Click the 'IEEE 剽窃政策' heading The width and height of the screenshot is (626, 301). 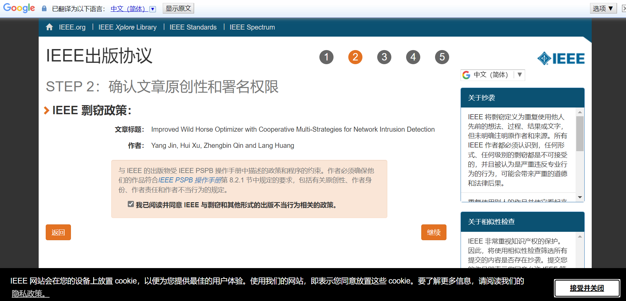point(92,110)
